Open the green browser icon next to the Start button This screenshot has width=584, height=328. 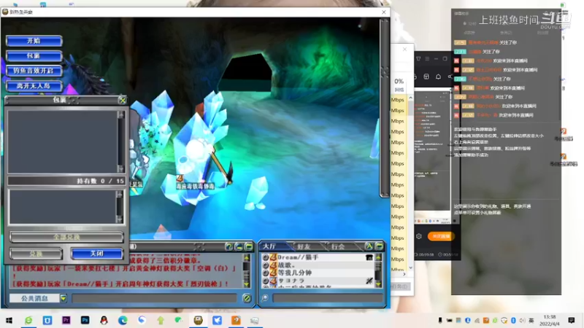pyautogui.click(x=28, y=320)
